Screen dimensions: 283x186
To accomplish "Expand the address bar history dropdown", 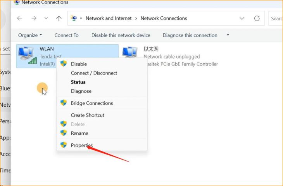I will 242,18.
